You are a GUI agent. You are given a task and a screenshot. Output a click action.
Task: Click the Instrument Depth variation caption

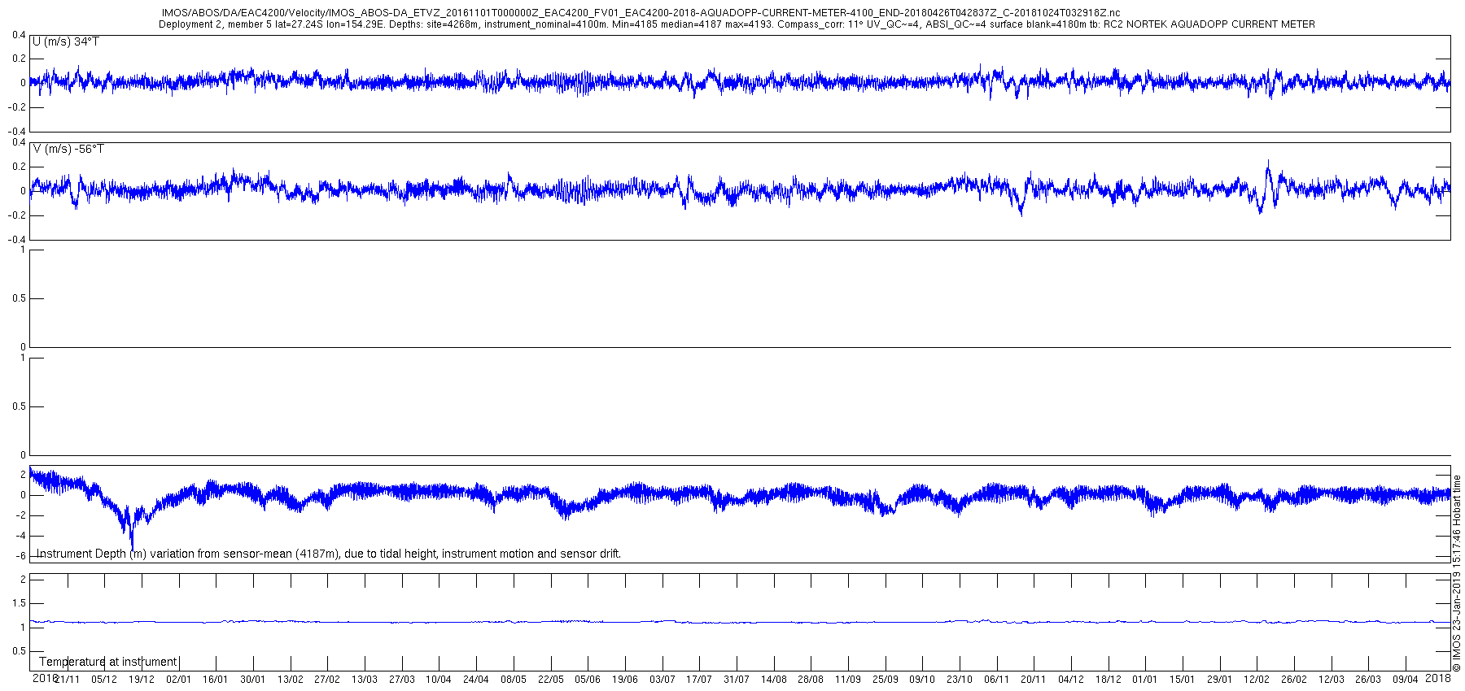pyautogui.click(x=329, y=554)
